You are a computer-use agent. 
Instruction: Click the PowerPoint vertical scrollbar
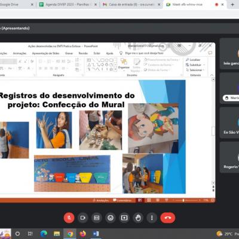tap(213, 131)
